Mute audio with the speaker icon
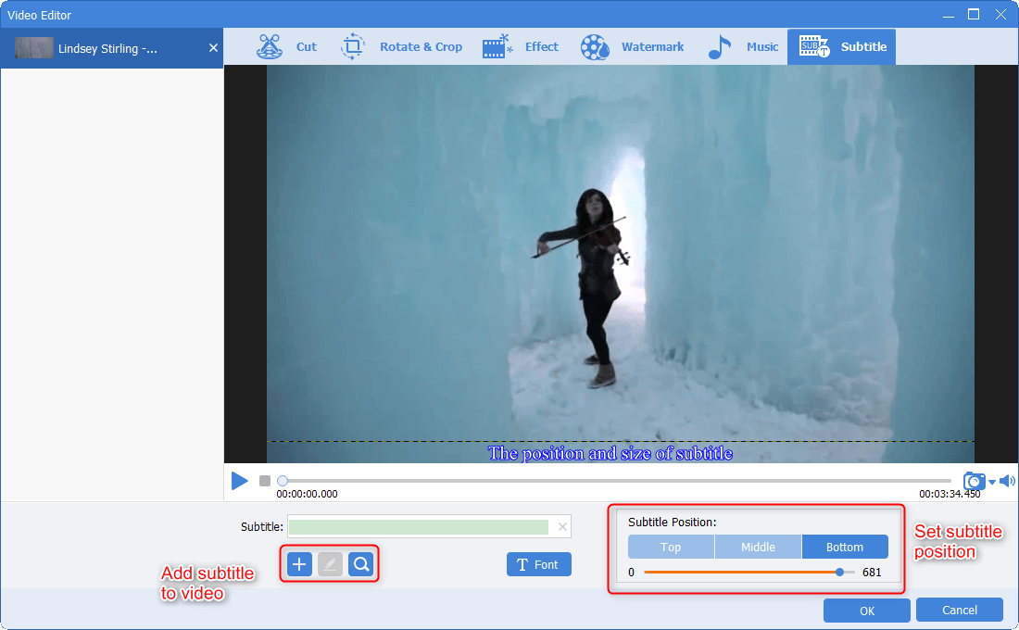 [1007, 481]
